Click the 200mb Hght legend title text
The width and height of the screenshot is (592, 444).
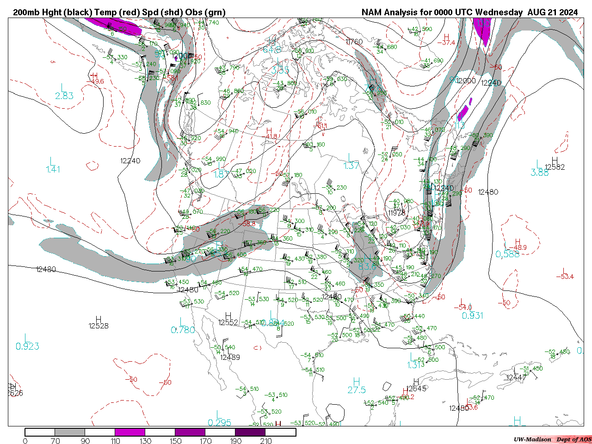[119, 12]
